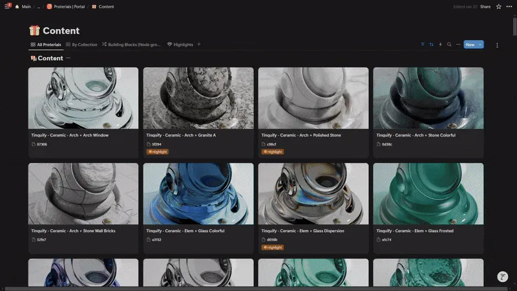This screenshot has height=291, width=517.
Task: Click the database search magnifier icon
Action: point(449,44)
